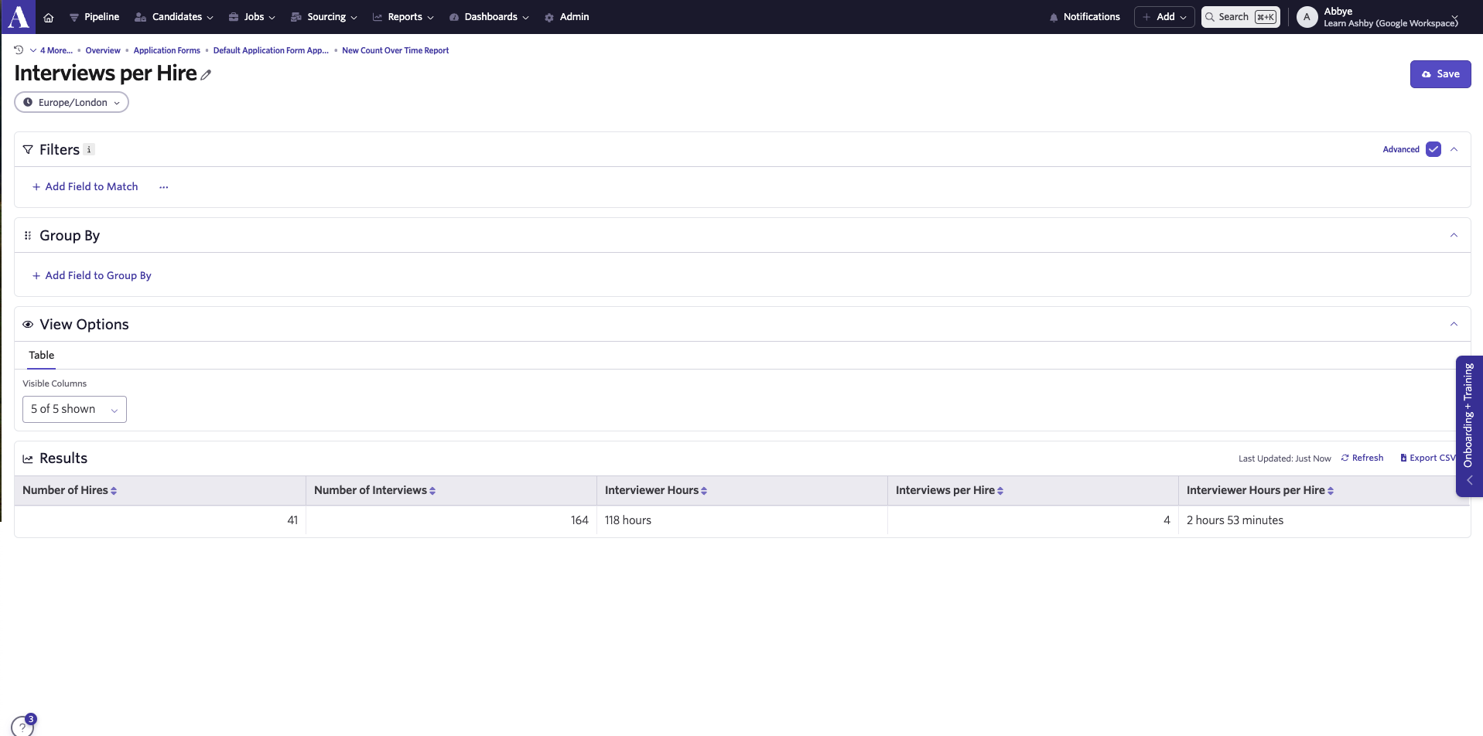
Task: Open the Admin page
Action: tap(567, 17)
